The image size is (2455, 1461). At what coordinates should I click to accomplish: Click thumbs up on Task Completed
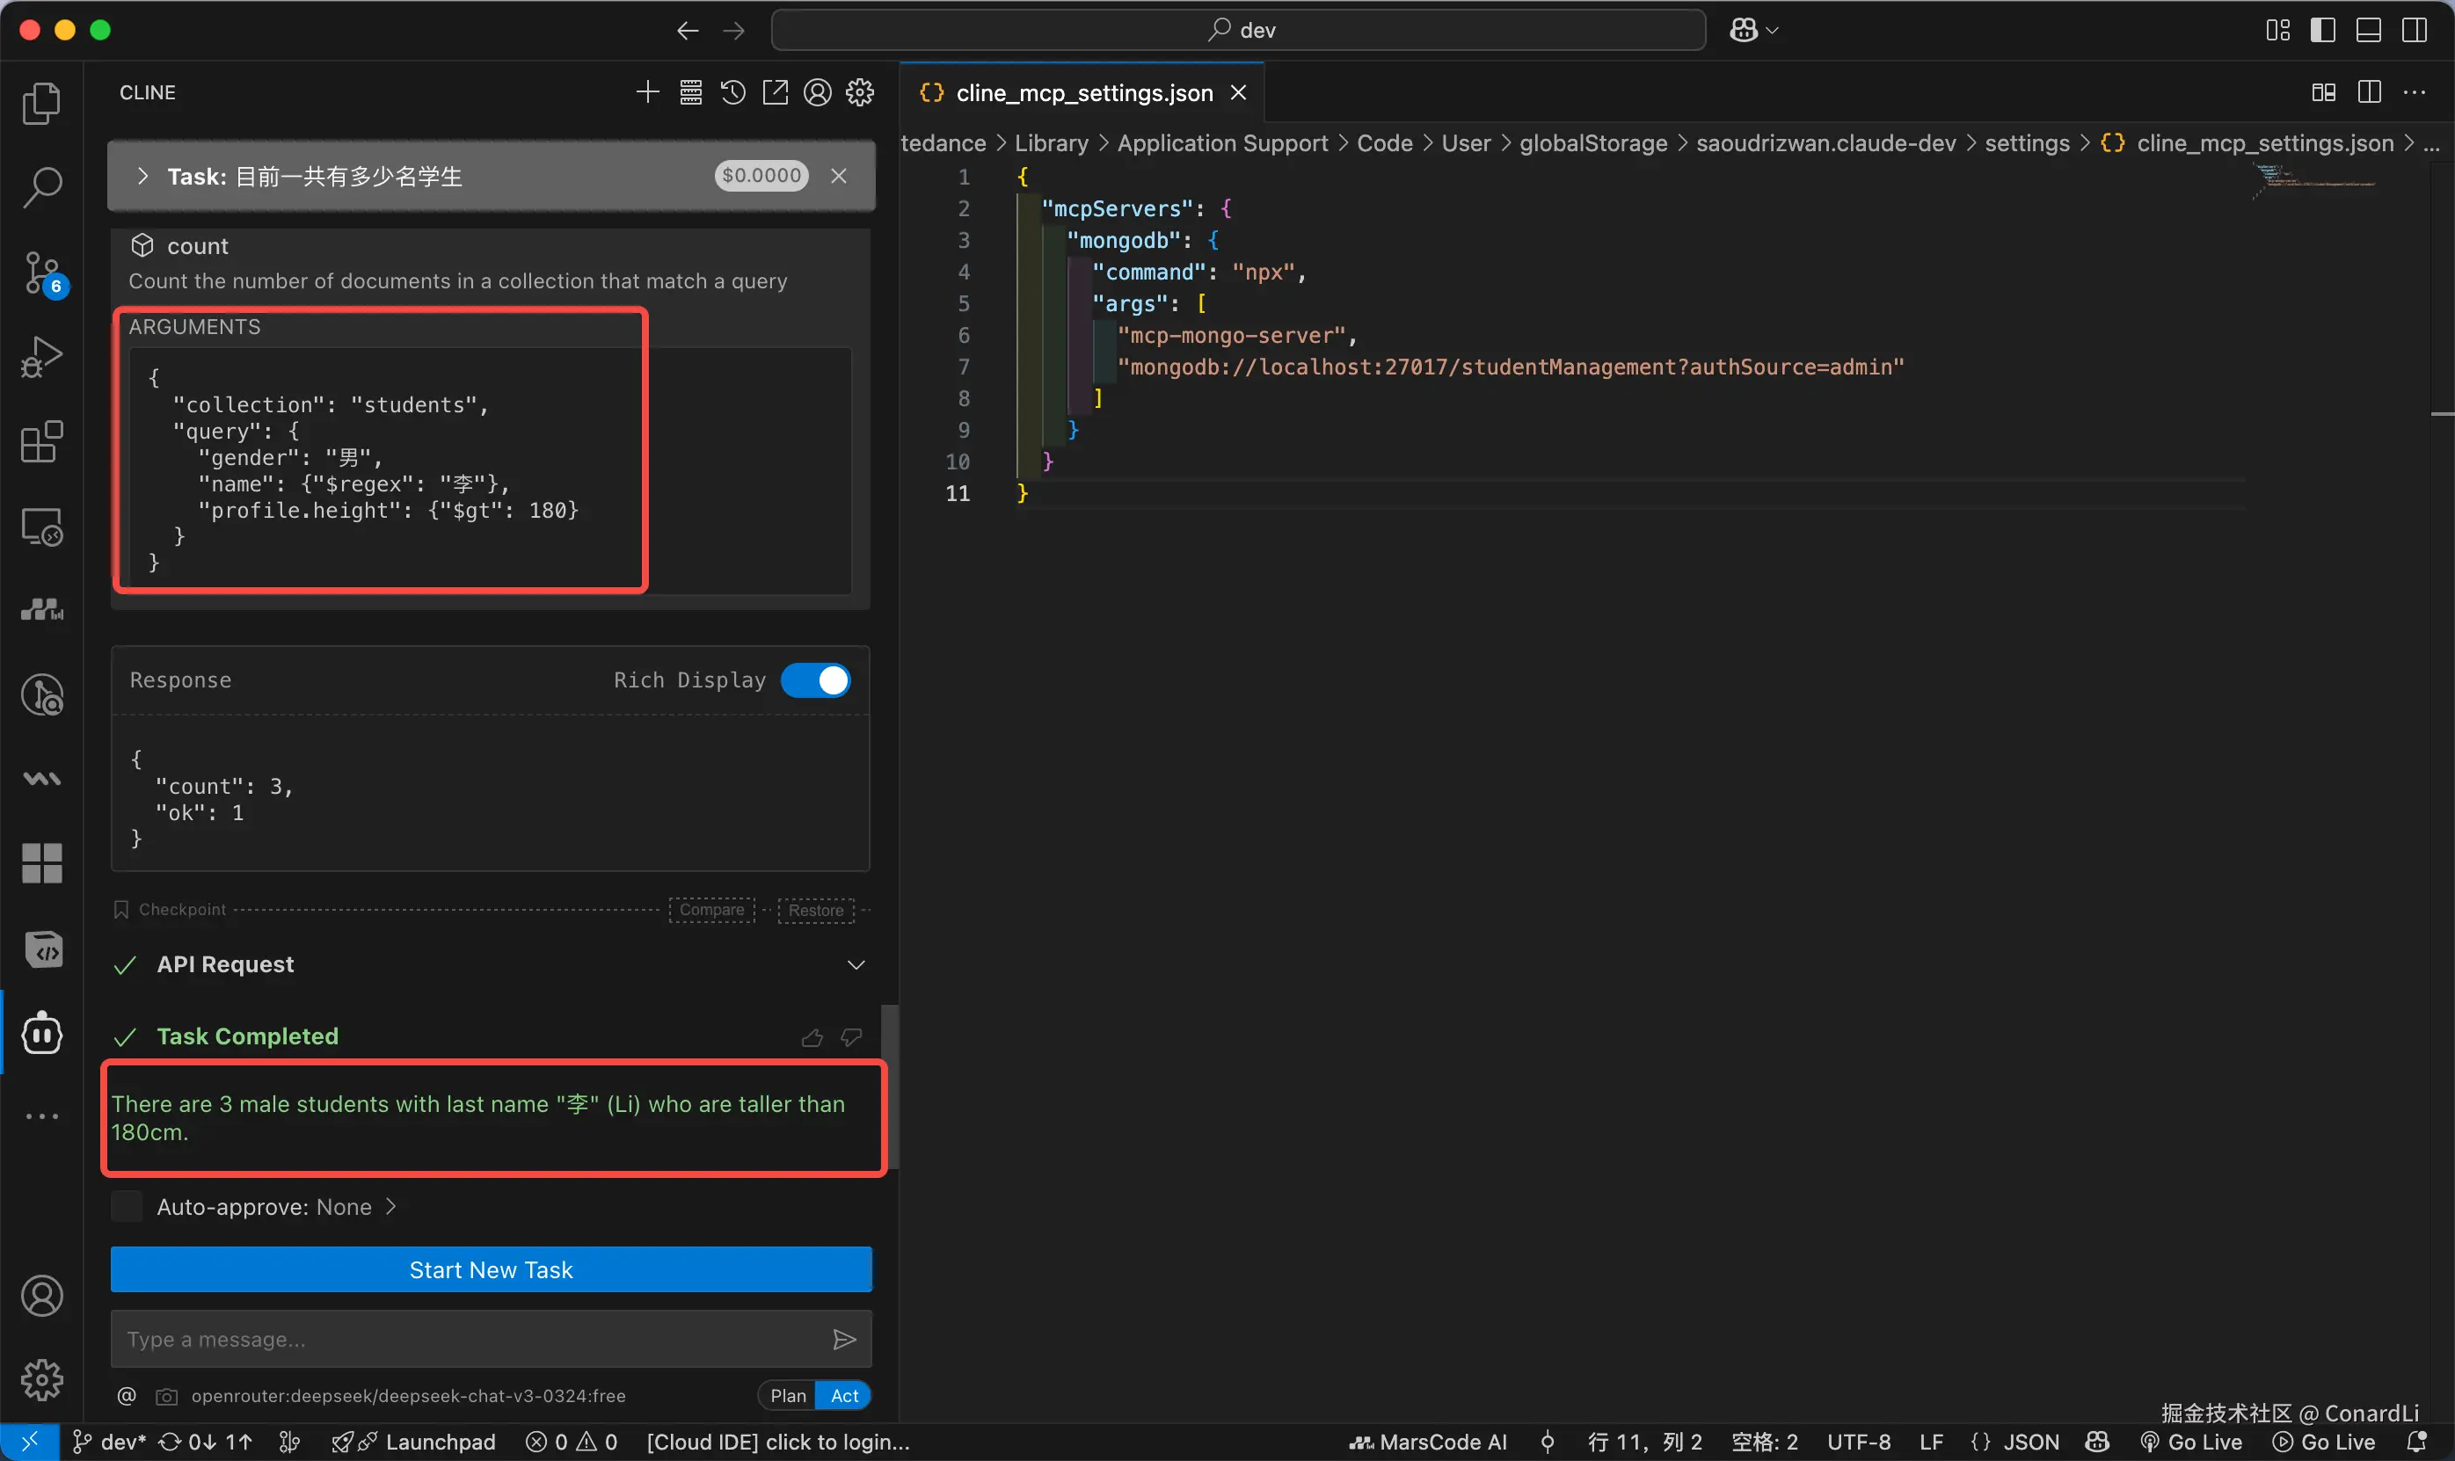(812, 1037)
